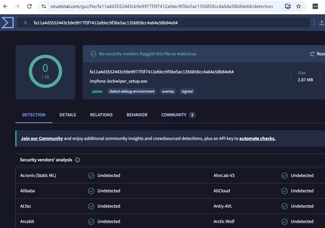This screenshot has height=228, width=325.
Task: Click the peexe tag
Action: [97, 91]
